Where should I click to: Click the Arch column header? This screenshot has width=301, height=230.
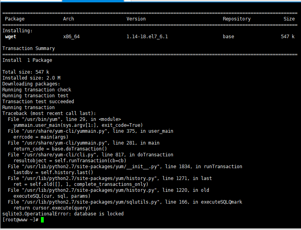point(69,19)
